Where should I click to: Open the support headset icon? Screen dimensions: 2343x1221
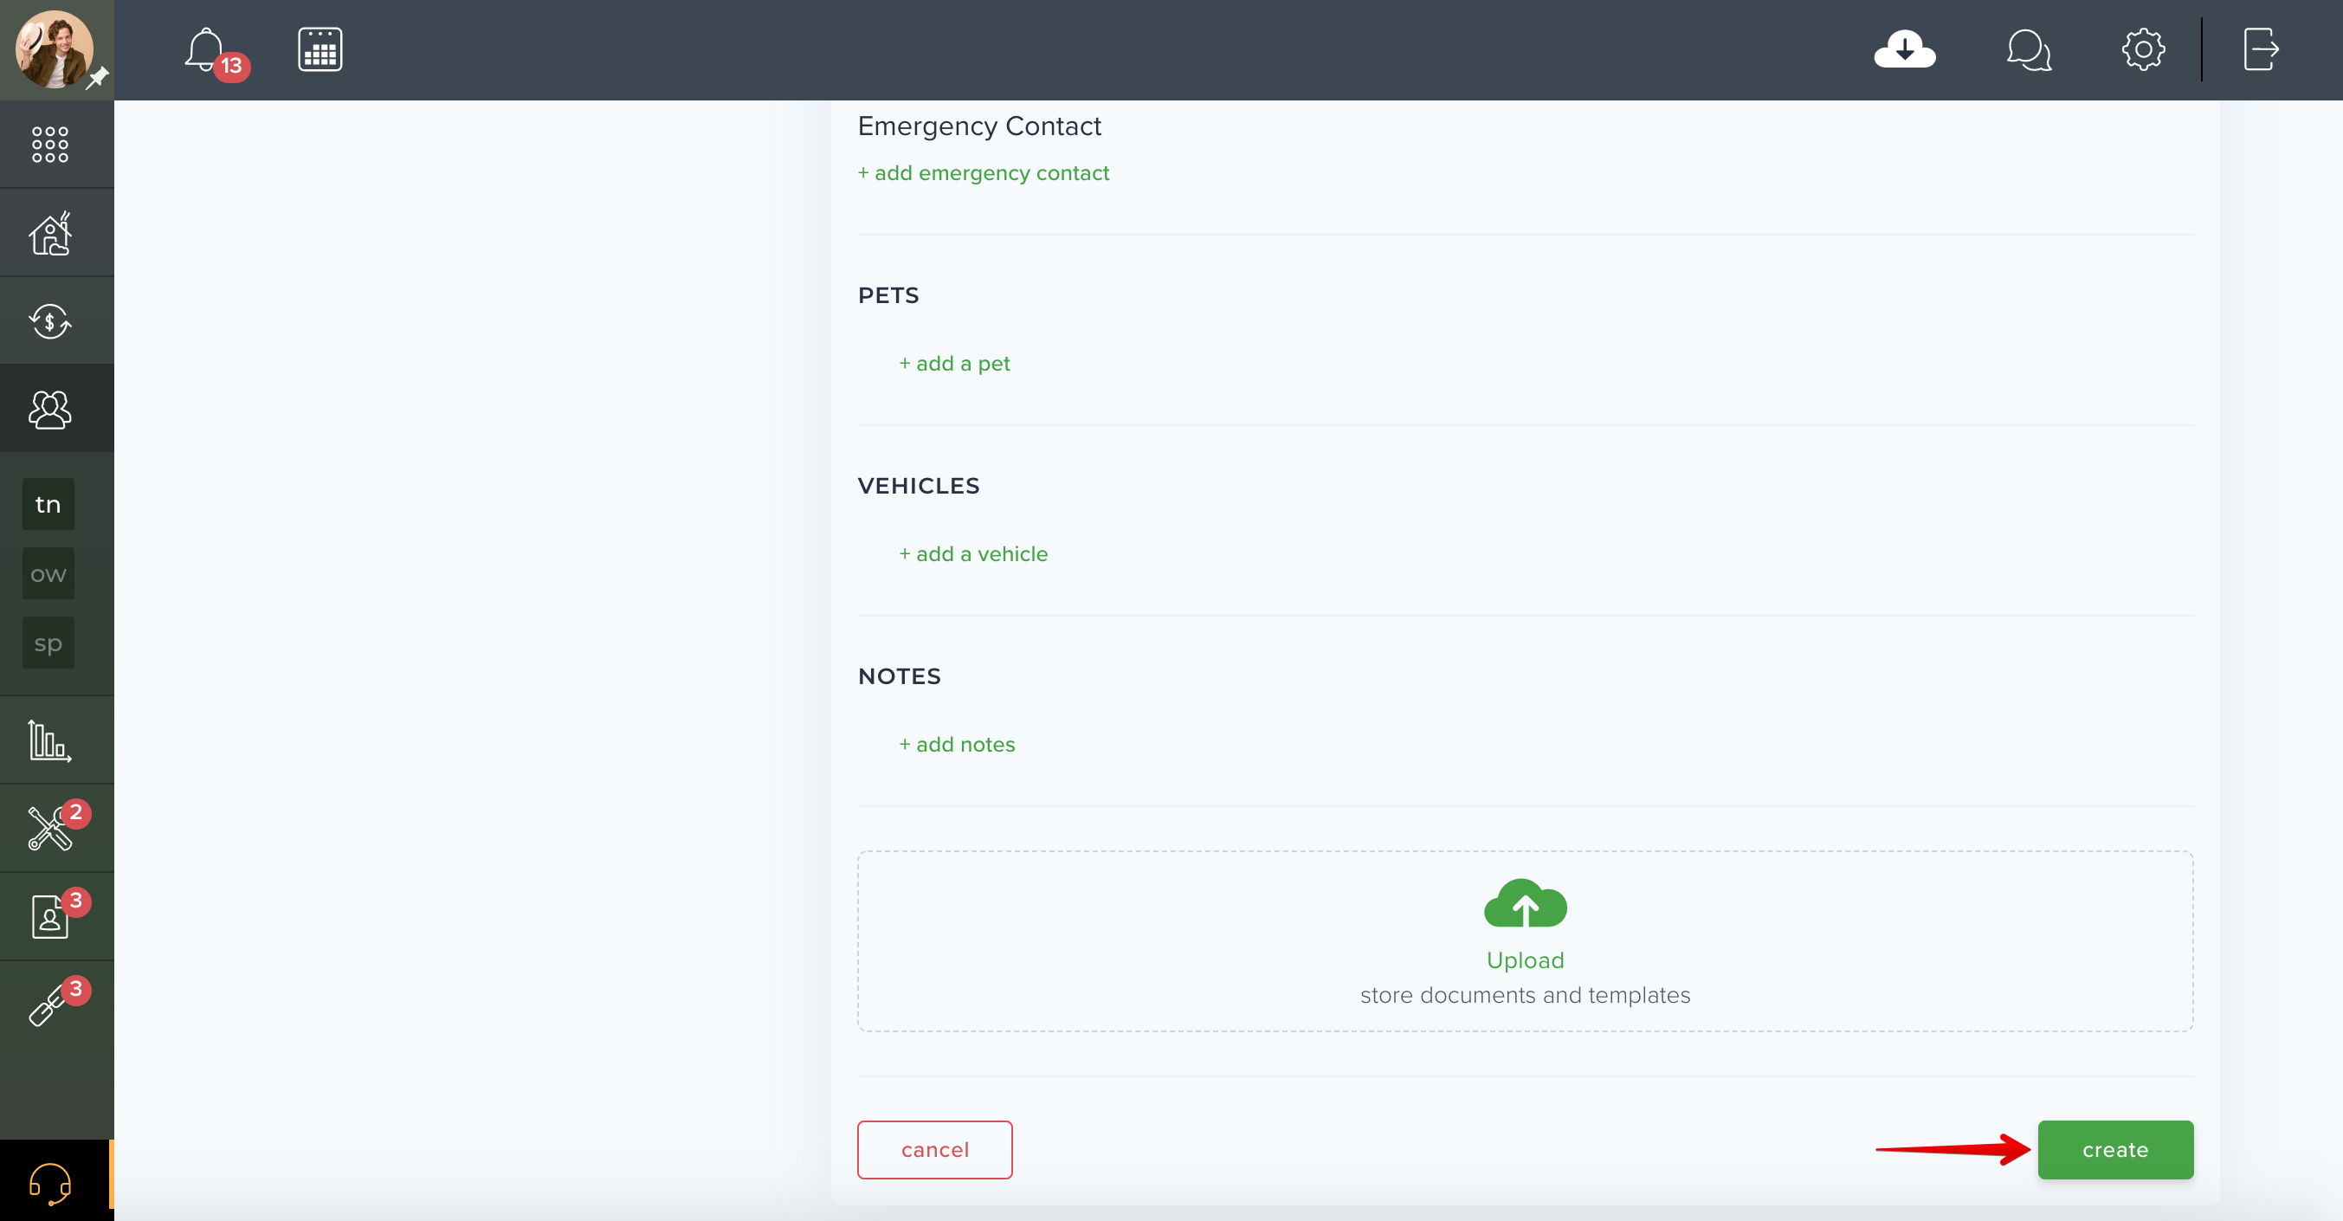50,1183
